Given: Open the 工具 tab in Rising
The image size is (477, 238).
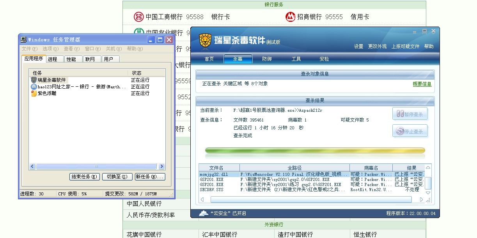Looking at the screenshot, I should point(296,59).
